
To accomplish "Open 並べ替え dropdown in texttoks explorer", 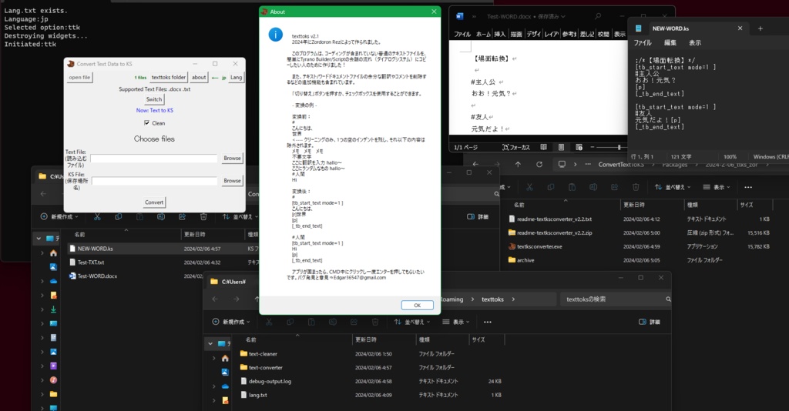I will coord(412,322).
